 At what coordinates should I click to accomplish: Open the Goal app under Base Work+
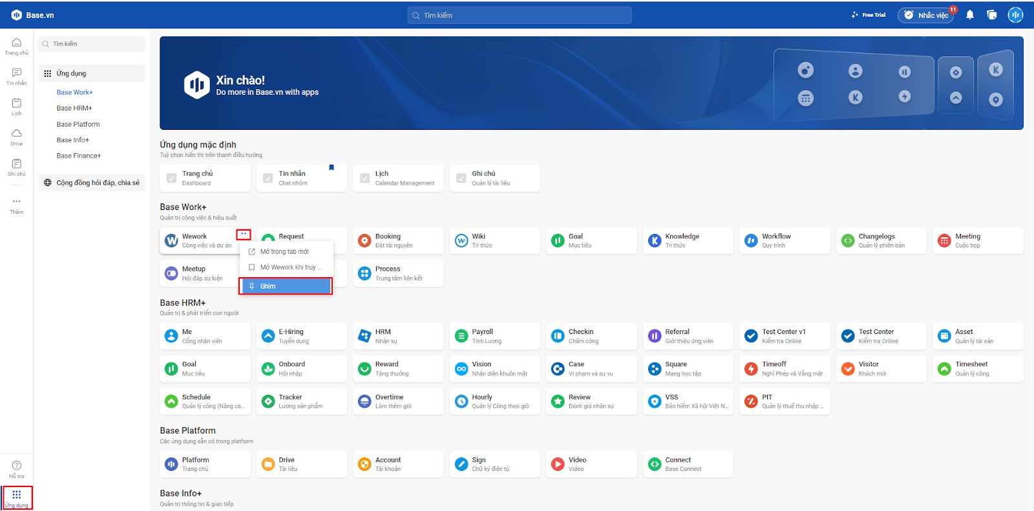pyautogui.click(x=591, y=240)
